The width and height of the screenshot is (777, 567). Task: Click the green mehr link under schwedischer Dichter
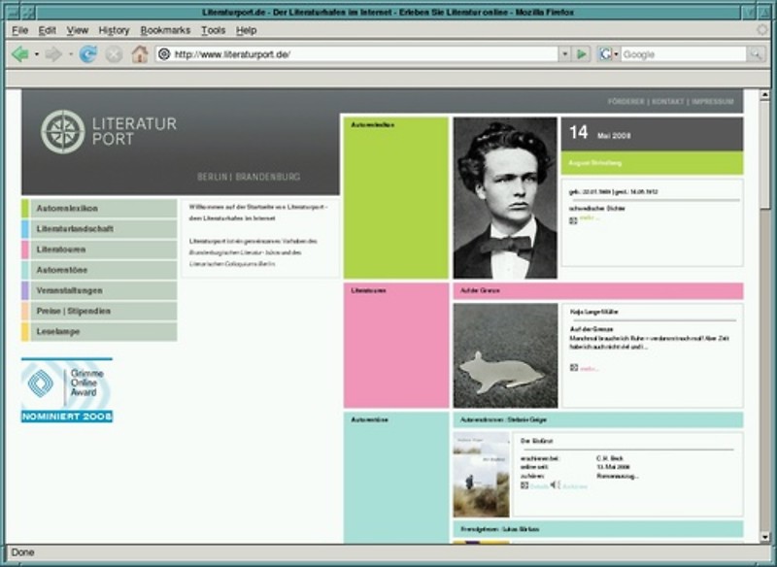pyautogui.click(x=590, y=217)
